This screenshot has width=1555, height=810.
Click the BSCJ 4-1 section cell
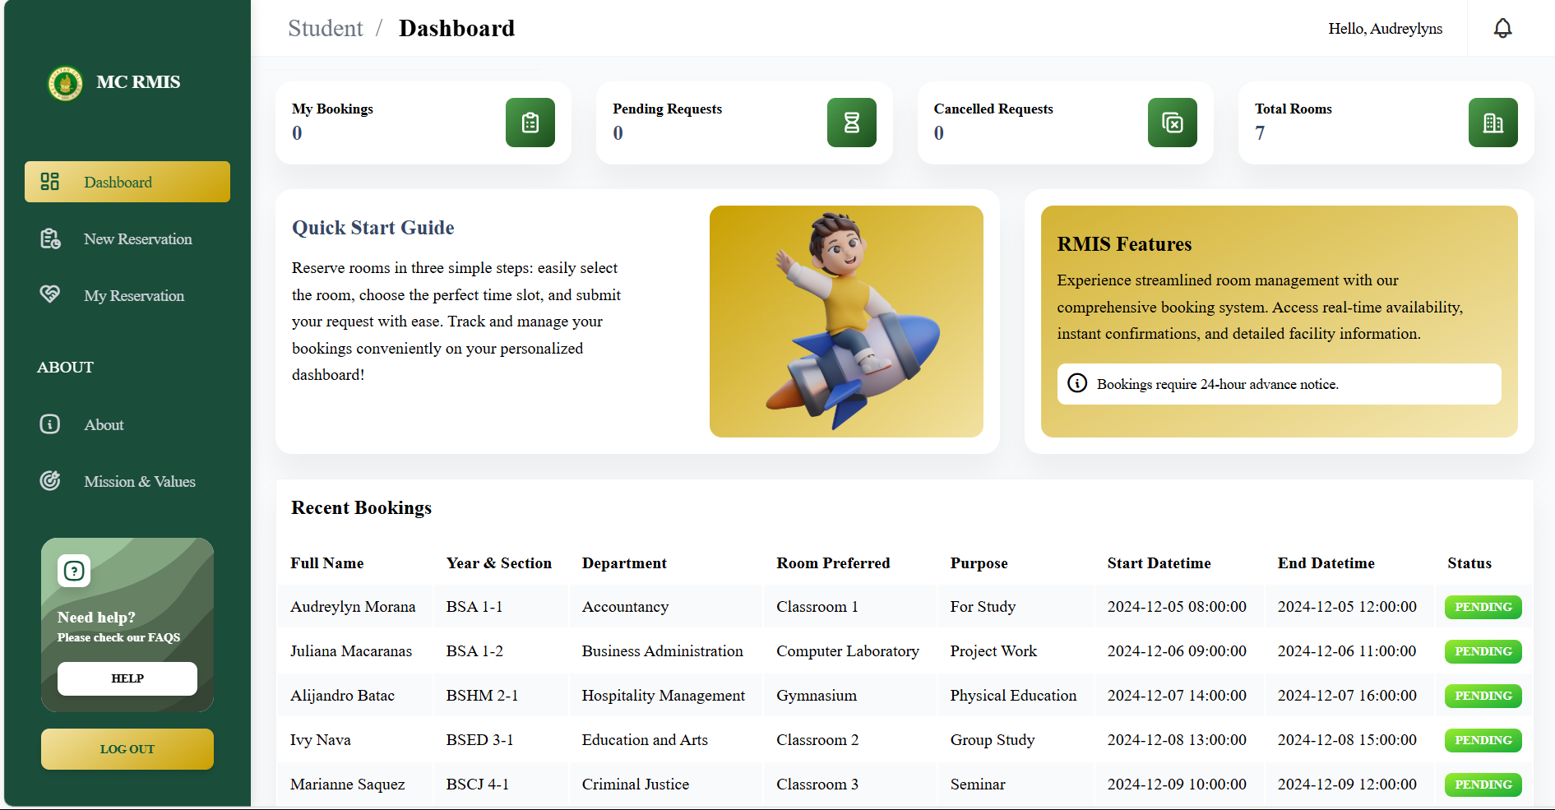pyautogui.click(x=500, y=785)
